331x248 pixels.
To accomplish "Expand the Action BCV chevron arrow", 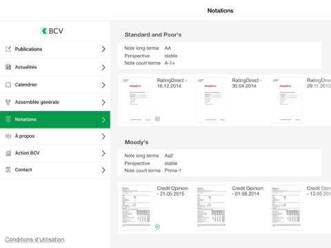I will 103,153.
